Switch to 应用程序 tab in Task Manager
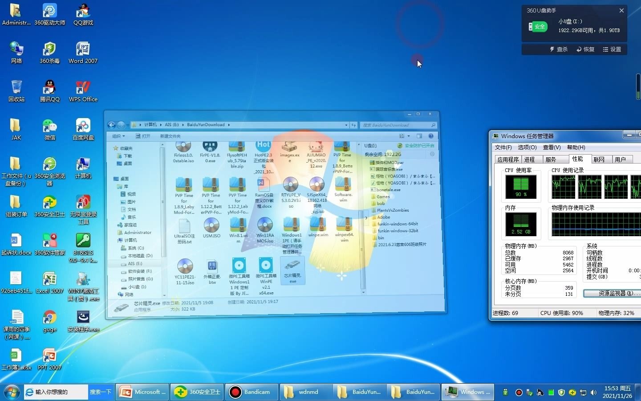The image size is (641, 401). tap(508, 160)
